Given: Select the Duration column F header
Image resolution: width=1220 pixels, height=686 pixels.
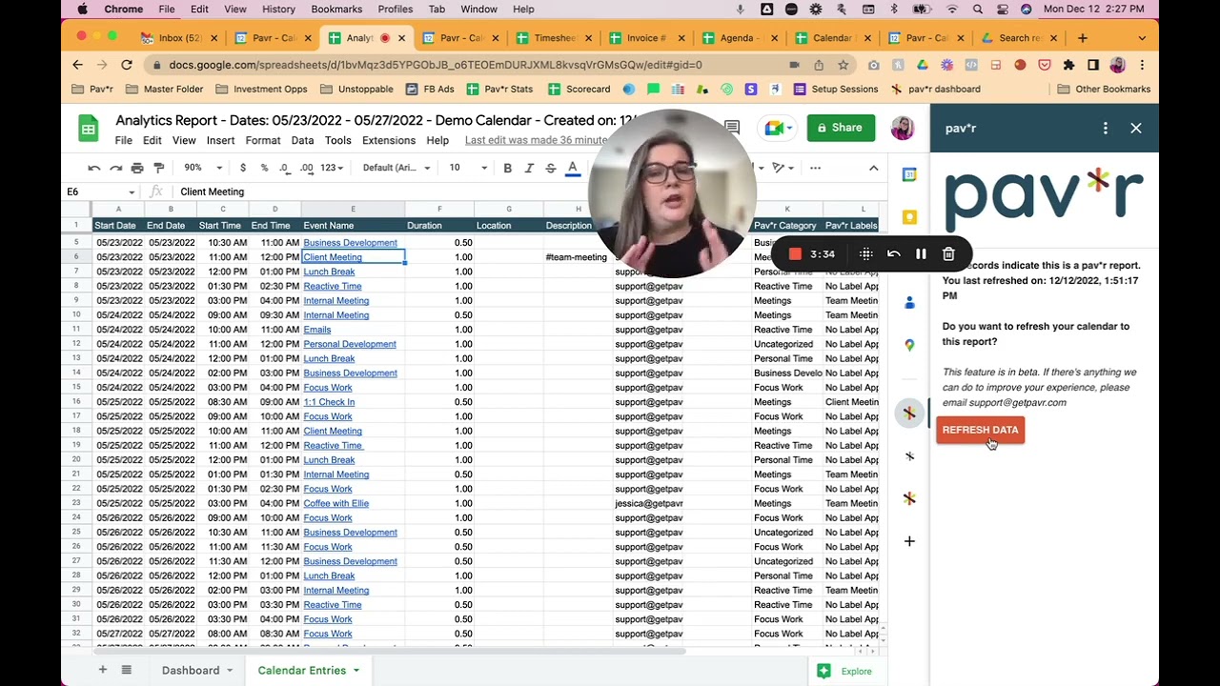Looking at the screenshot, I should click(x=439, y=209).
